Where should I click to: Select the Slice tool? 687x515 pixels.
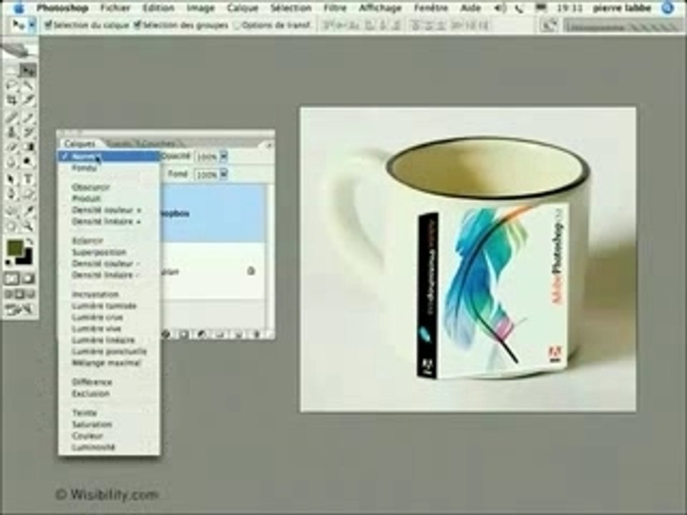[x=27, y=100]
